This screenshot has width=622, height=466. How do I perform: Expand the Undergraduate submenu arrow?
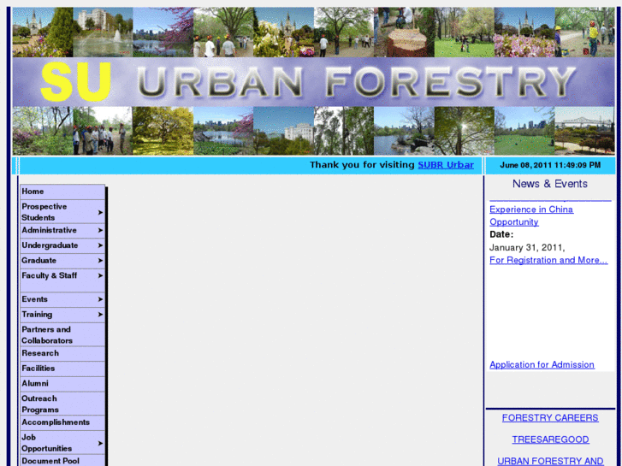(x=100, y=245)
